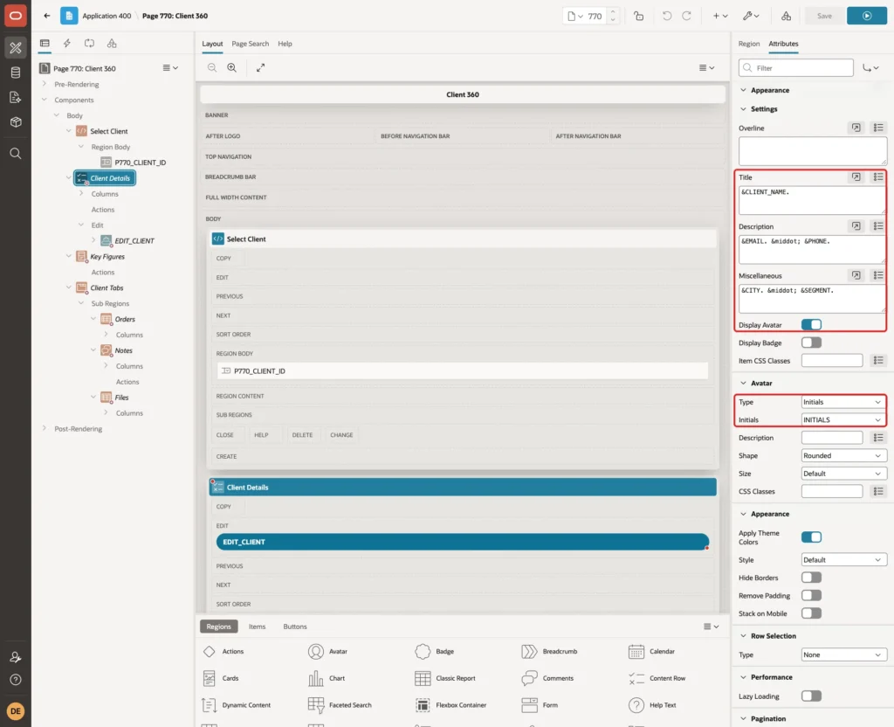Select Avatar region in gallery
Viewport: 894px width, 727px height.
click(x=328, y=651)
